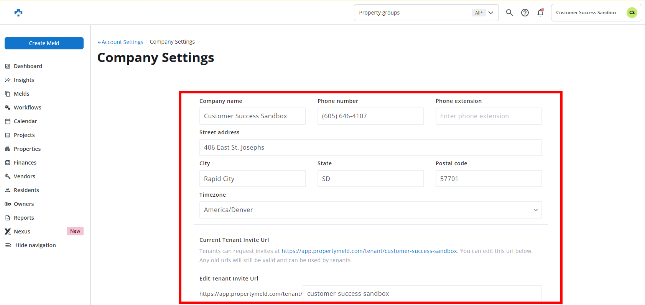Click the Dashboard icon in sidebar
Image resolution: width=645 pixels, height=305 pixels.
tap(8, 66)
